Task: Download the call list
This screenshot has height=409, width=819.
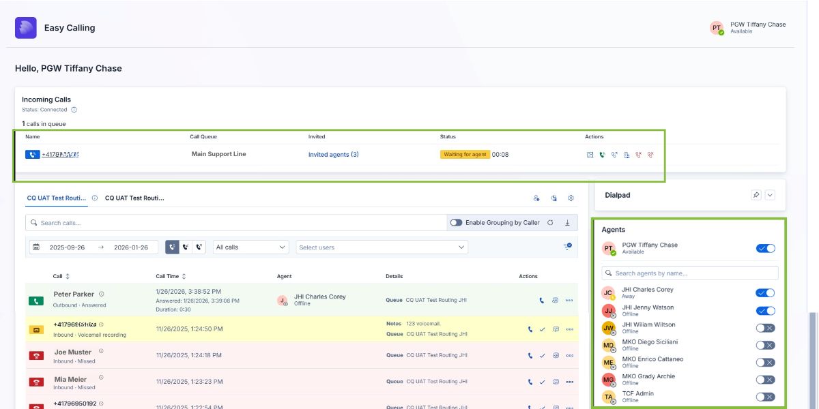Action: [x=567, y=223]
